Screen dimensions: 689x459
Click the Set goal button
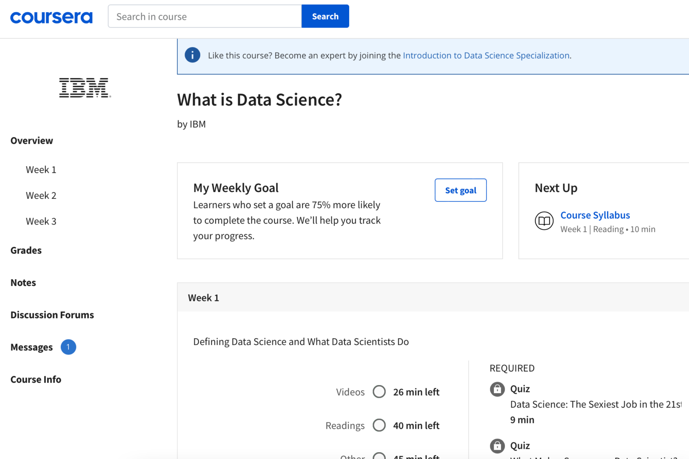pos(460,190)
